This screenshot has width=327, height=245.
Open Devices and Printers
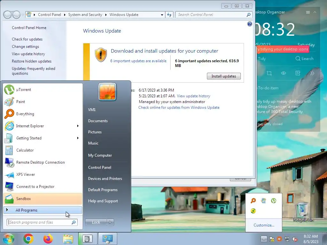tap(105, 179)
